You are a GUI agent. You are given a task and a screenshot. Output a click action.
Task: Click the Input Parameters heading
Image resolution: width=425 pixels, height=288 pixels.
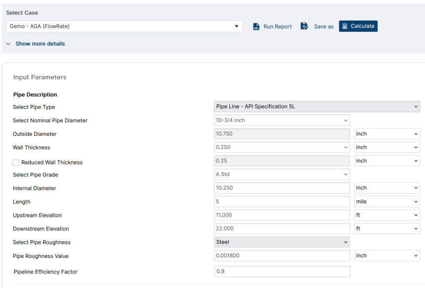(40, 77)
